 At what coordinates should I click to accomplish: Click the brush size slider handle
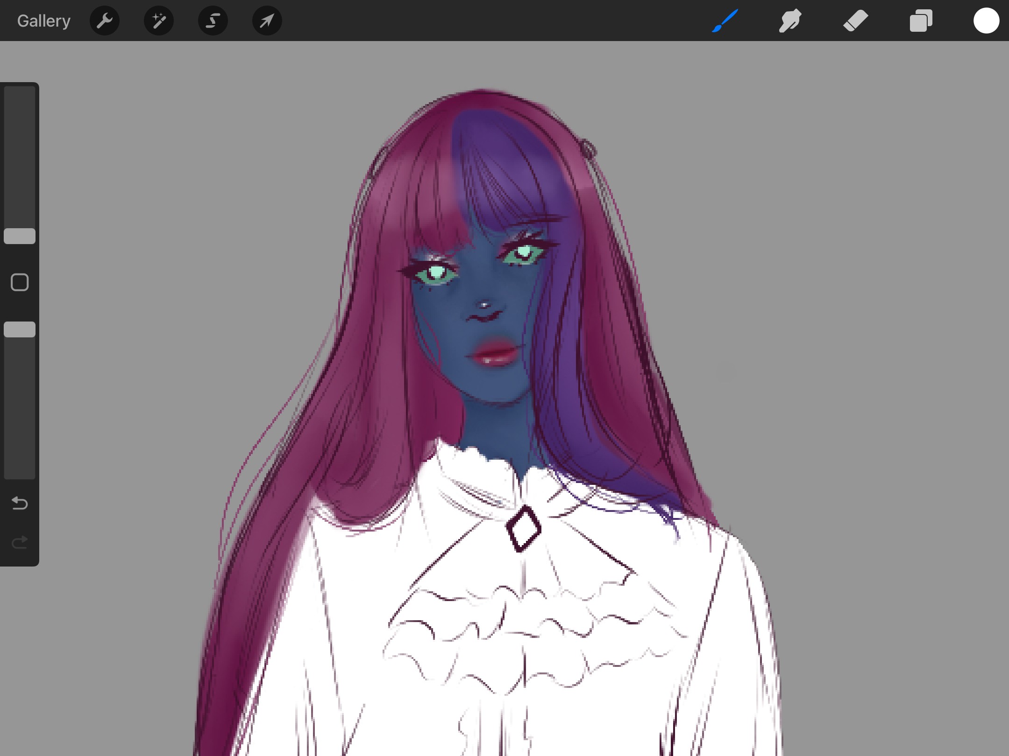(x=20, y=236)
